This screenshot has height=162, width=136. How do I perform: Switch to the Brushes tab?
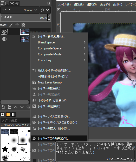pyautogui.click(x=3, y=114)
